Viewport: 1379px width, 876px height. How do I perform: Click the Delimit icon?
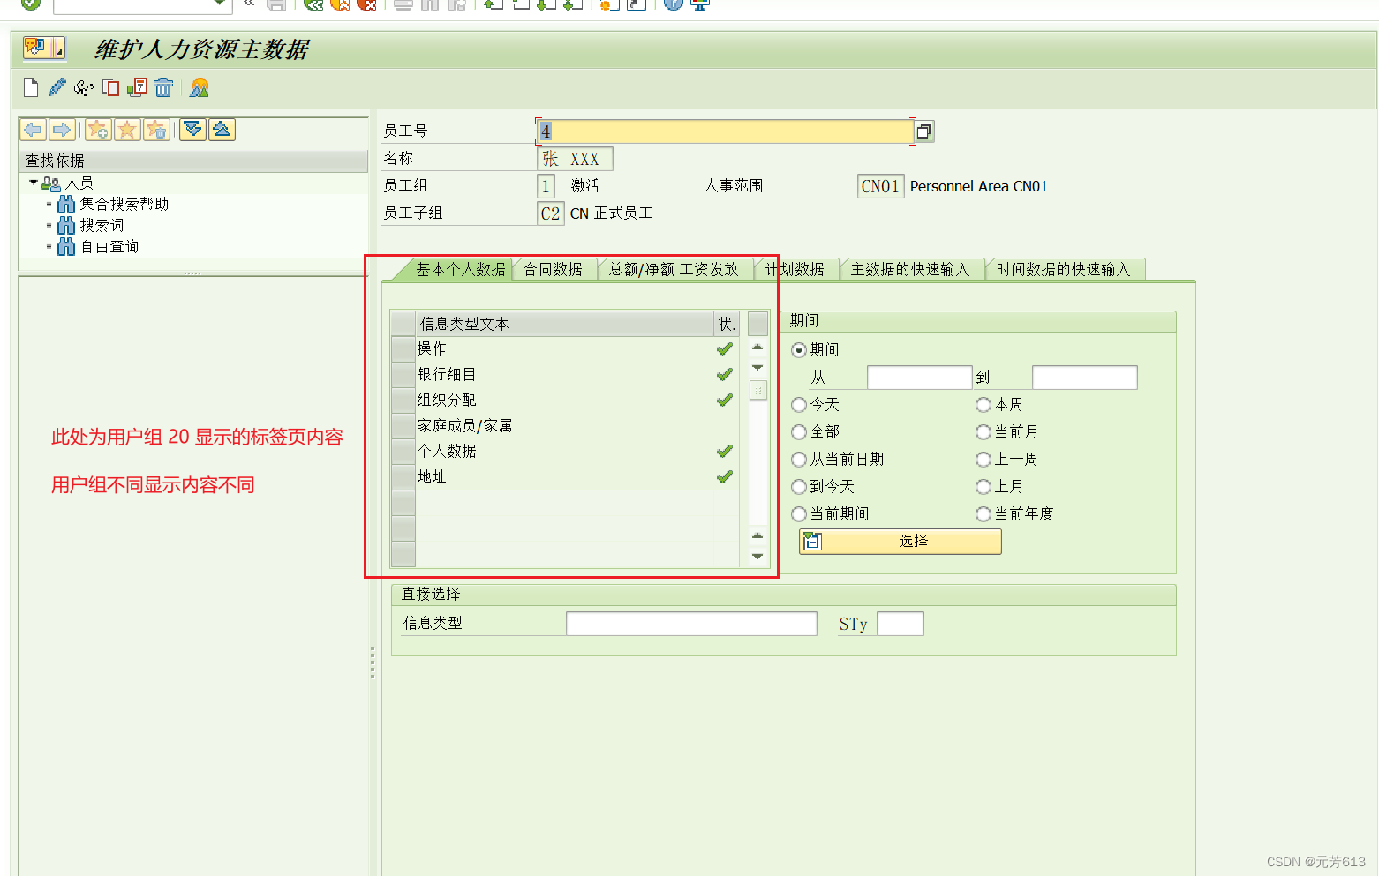point(137,87)
